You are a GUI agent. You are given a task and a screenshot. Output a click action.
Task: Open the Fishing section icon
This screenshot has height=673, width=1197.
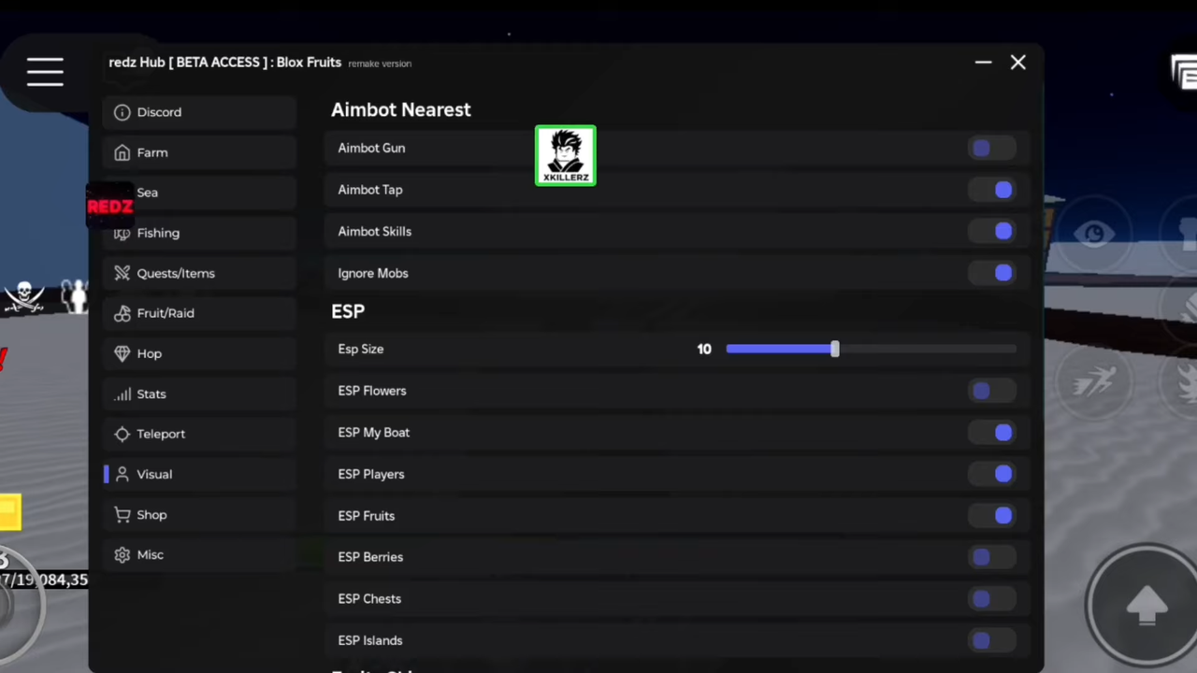122,233
